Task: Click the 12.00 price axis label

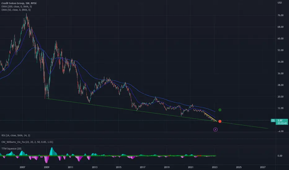Action: 281,108
